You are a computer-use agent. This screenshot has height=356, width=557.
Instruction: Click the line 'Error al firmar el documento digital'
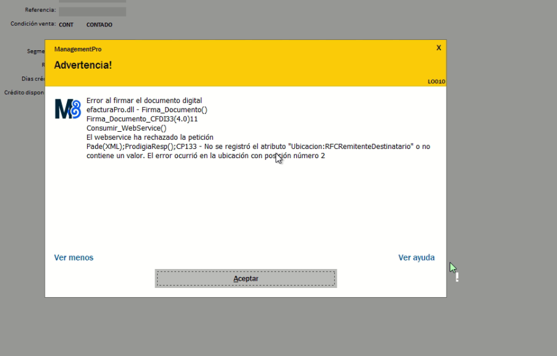coord(144,100)
